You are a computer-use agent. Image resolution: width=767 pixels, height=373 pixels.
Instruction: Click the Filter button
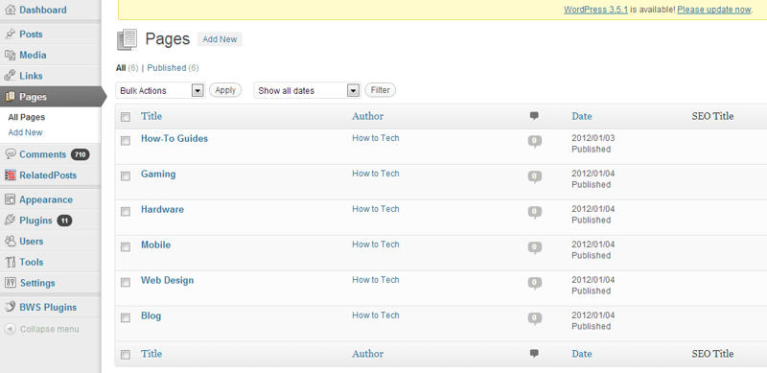click(x=380, y=90)
